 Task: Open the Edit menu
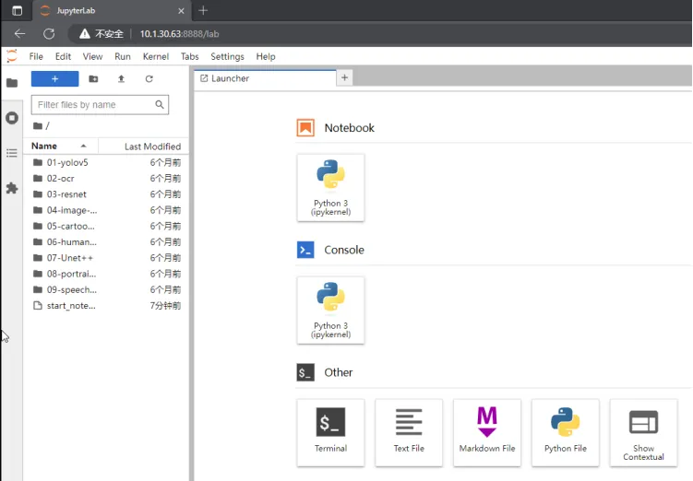(63, 56)
